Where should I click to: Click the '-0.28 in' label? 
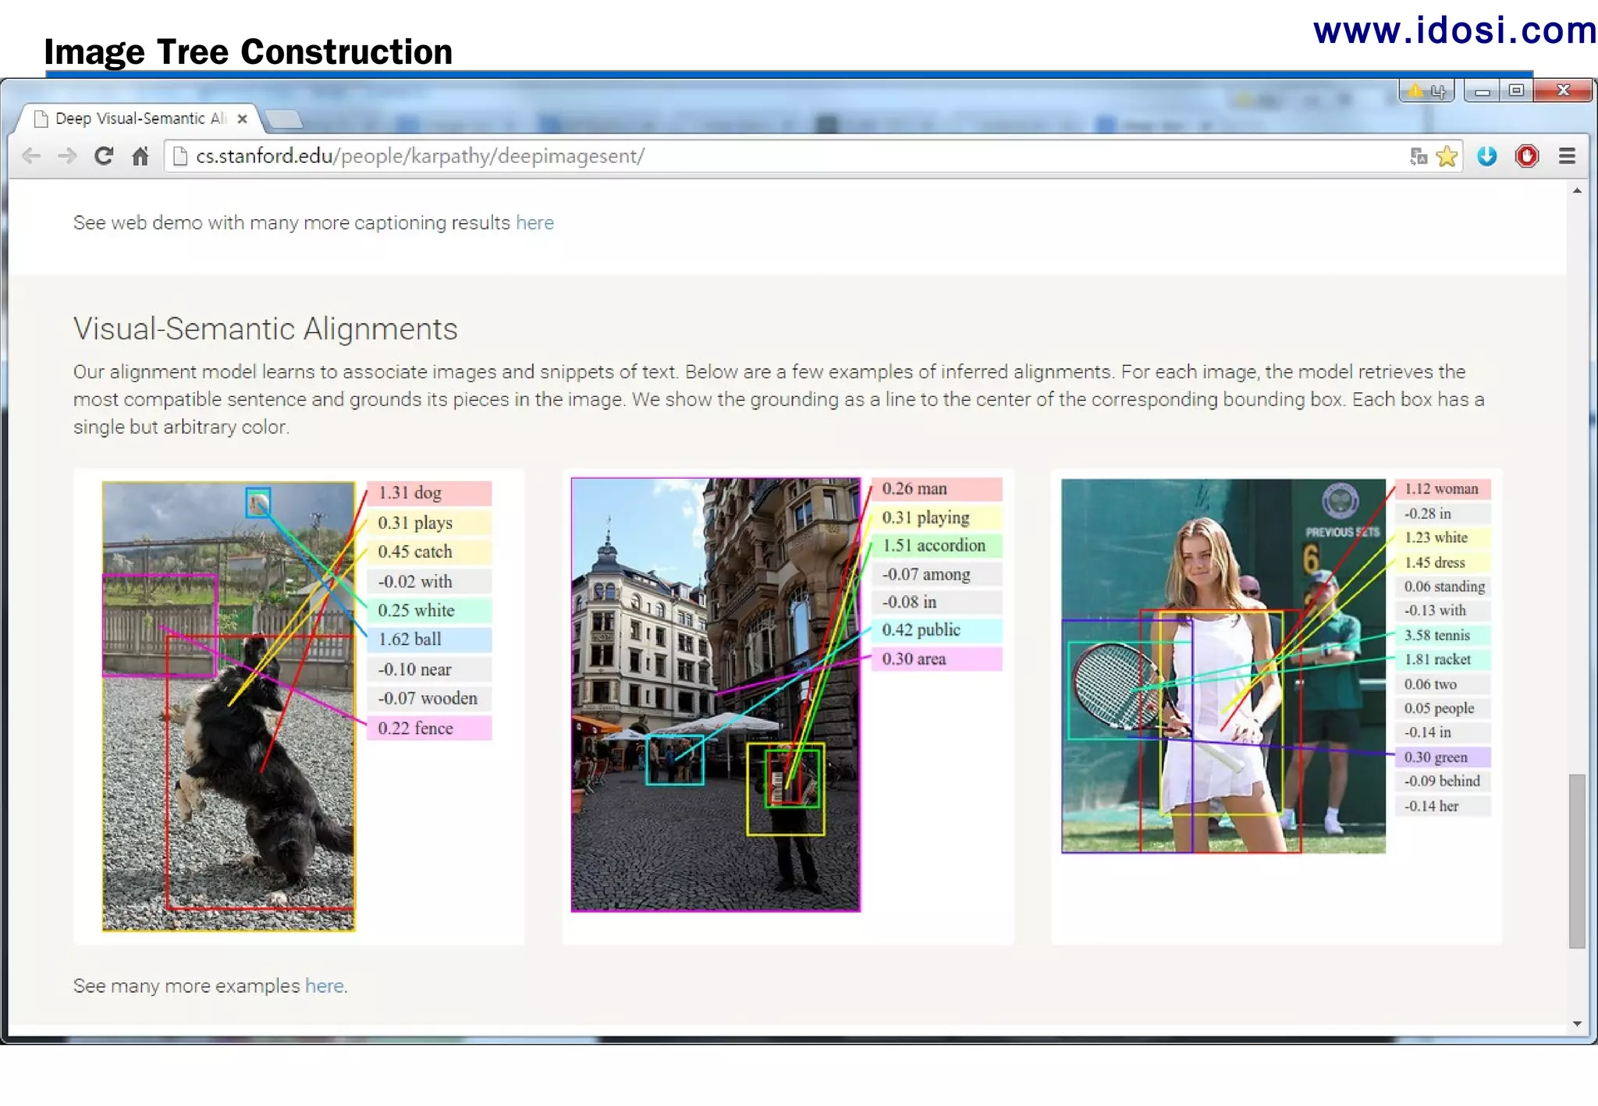point(1443,513)
